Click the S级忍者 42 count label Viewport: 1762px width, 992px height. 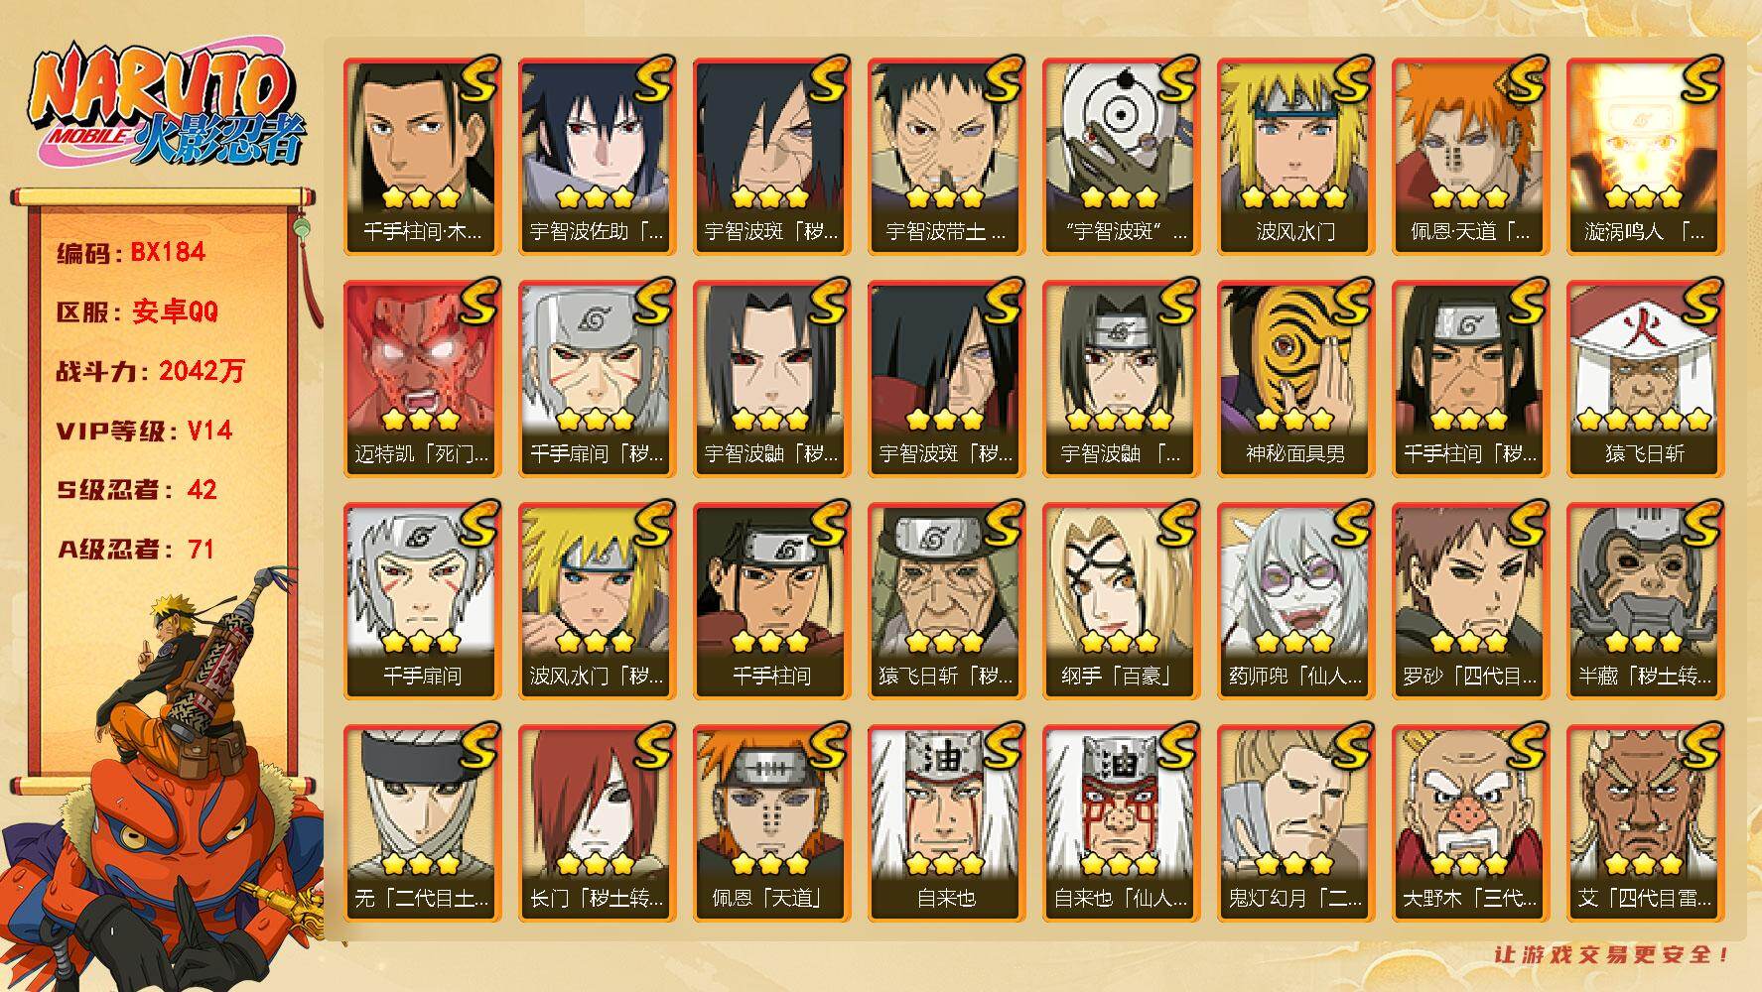coord(136,490)
